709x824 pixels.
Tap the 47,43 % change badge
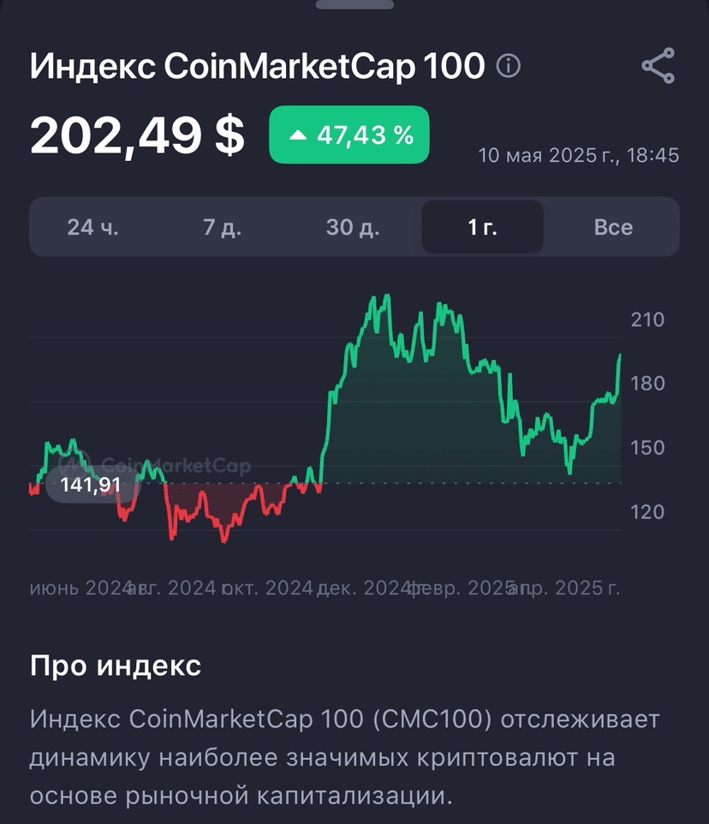point(349,134)
